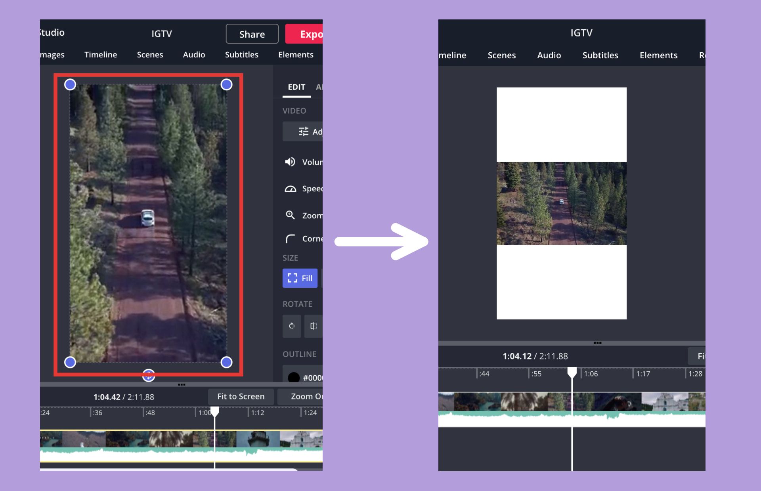Click the Fit to Screen button
This screenshot has height=491, width=761.
pyautogui.click(x=241, y=396)
